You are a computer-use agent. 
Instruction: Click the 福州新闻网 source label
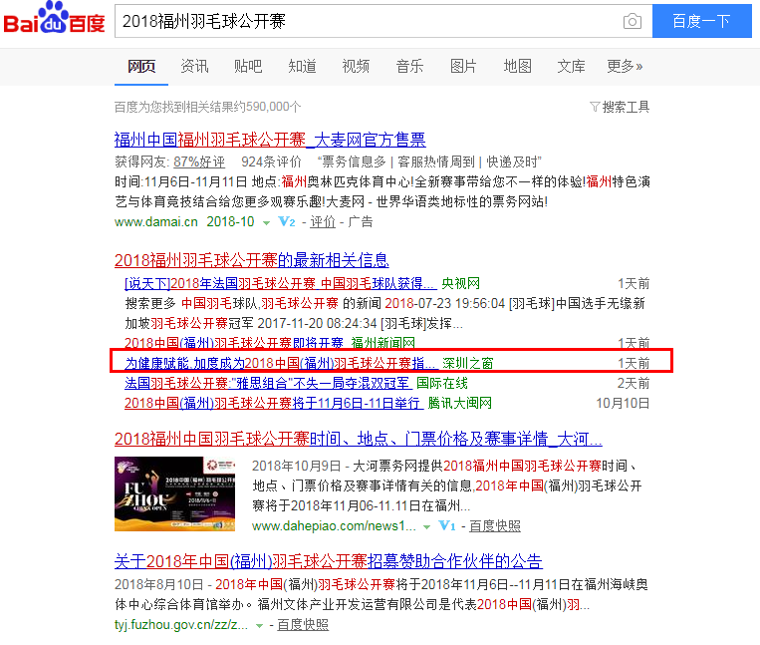tap(382, 343)
